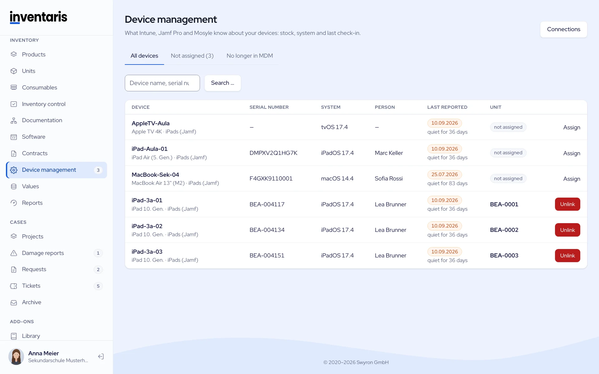Click Anna Meier's profile avatar
Screen dimensions: 599x374
tap(16, 357)
